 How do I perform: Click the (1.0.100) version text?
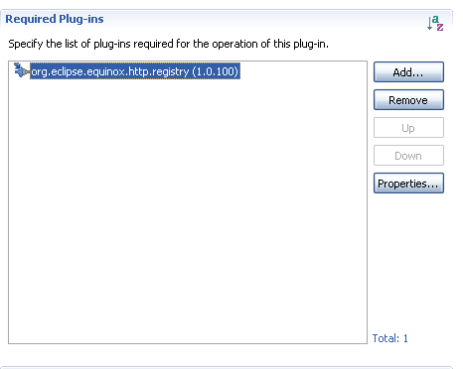point(216,71)
